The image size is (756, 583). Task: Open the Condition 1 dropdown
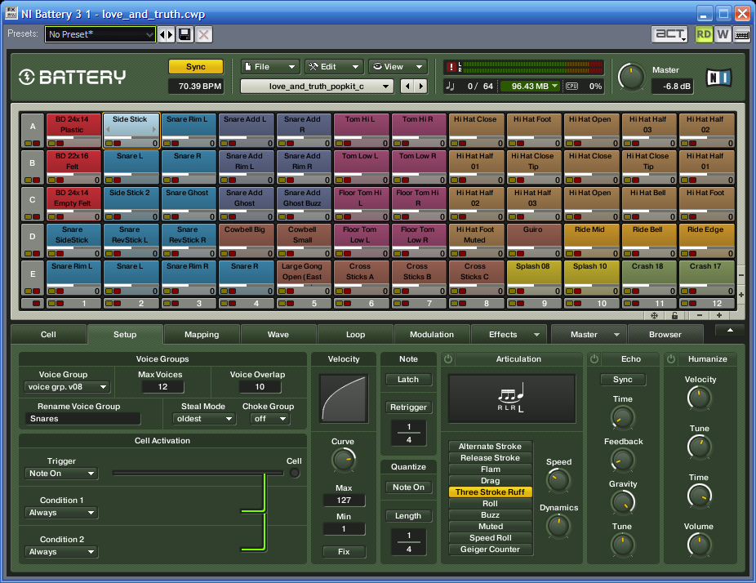pyautogui.click(x=61, y=513)
